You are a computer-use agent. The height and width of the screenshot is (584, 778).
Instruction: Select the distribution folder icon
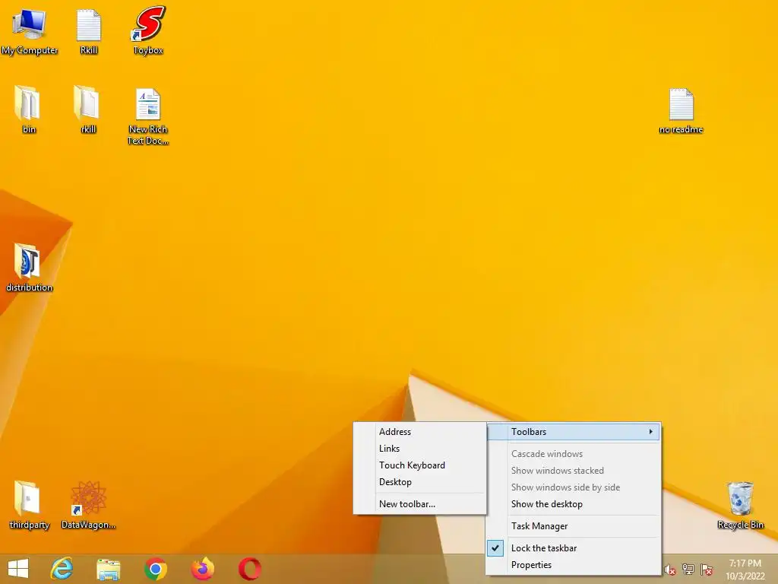(x=29, y=267)
